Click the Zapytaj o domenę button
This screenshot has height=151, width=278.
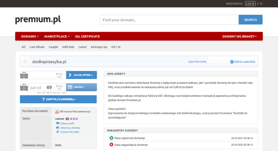58,99
